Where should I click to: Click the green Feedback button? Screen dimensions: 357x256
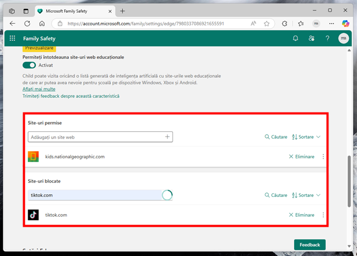click(310, 244)
